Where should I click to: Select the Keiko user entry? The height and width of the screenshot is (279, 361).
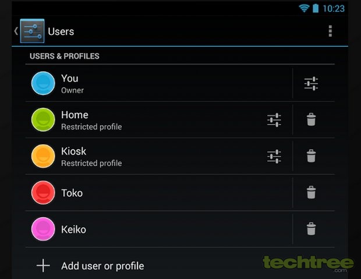tap(159, 229)
